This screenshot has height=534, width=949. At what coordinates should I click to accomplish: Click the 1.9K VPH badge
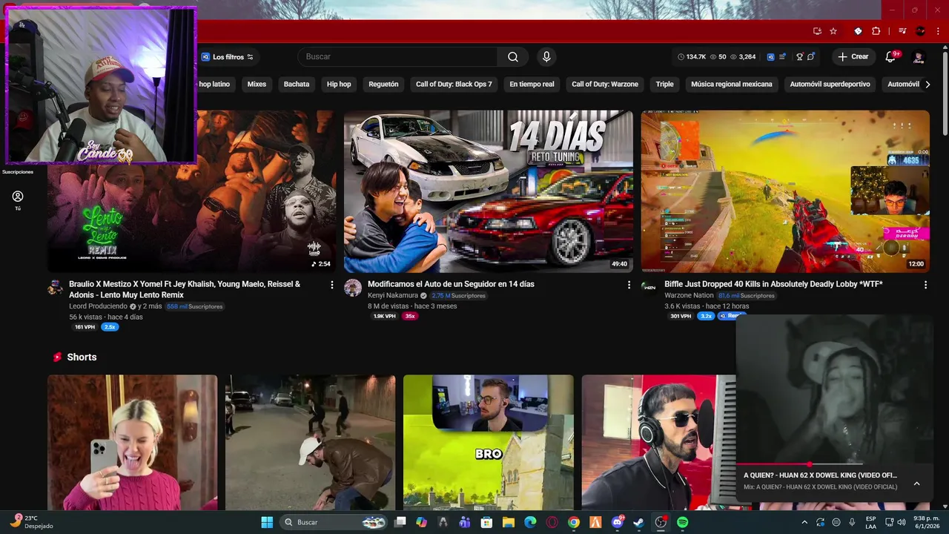click(384, 316)
